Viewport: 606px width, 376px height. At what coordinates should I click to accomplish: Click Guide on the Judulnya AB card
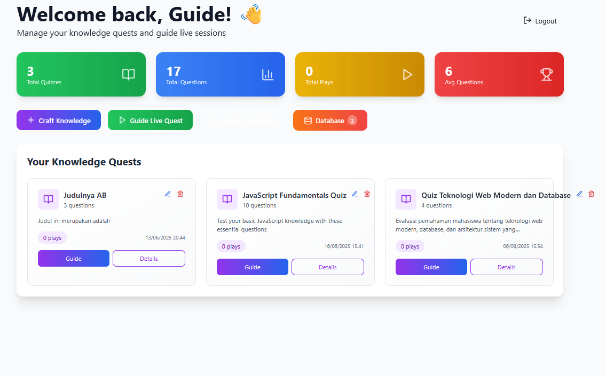(74, 259)
